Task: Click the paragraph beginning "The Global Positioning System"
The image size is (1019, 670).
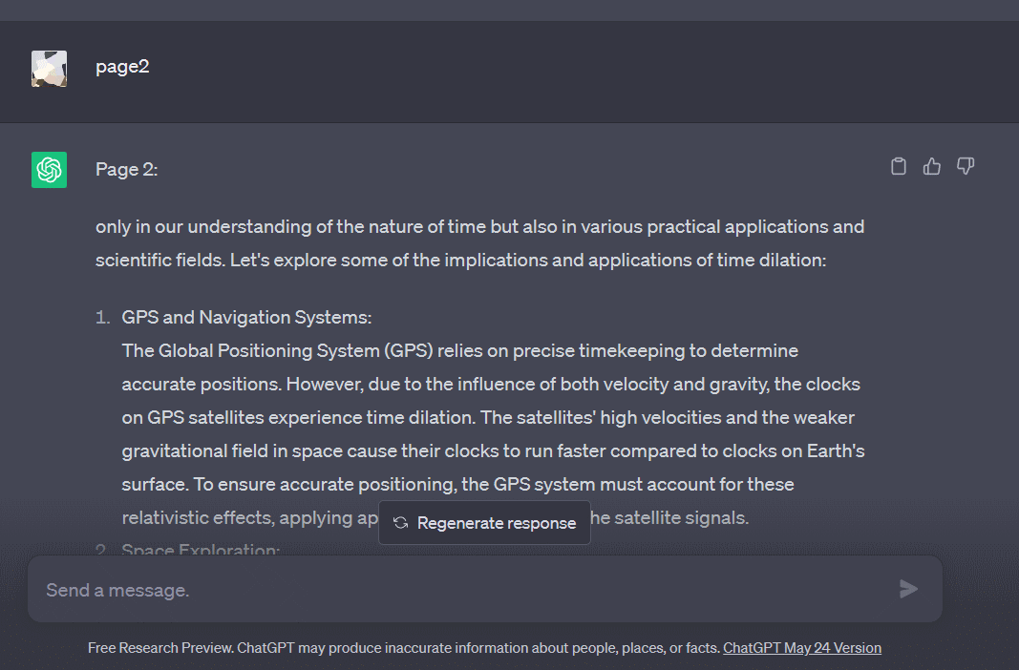Action: click(x=459, y=351)
